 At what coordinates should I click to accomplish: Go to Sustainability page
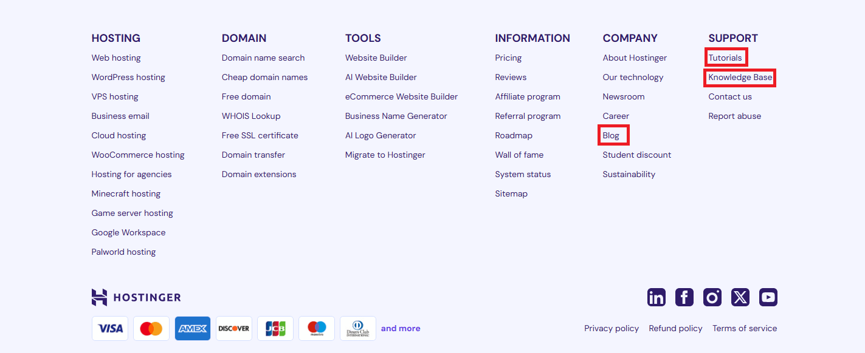point(629,174)
